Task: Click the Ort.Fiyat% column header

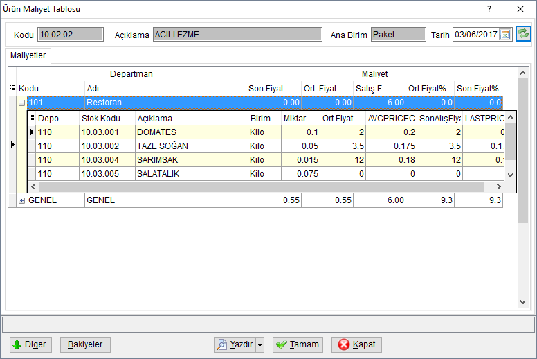Action: [x=430, y=89]
